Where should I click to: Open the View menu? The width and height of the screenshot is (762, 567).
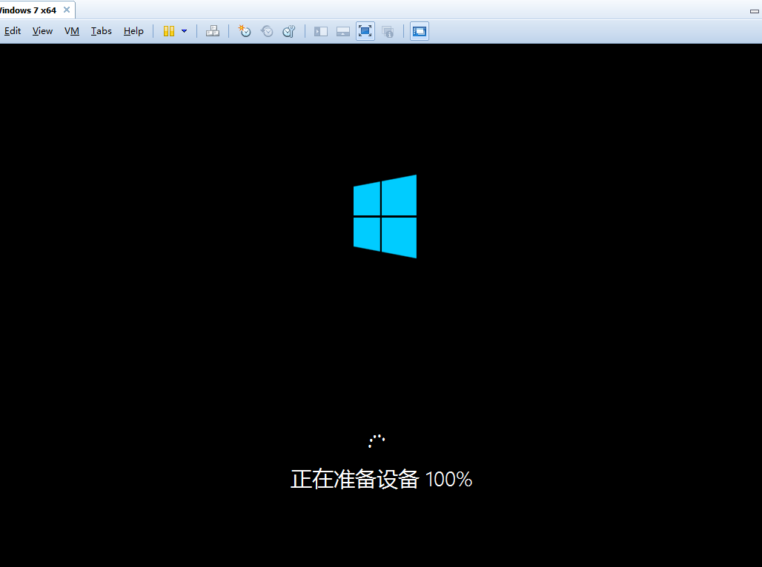tap(42, 31)
